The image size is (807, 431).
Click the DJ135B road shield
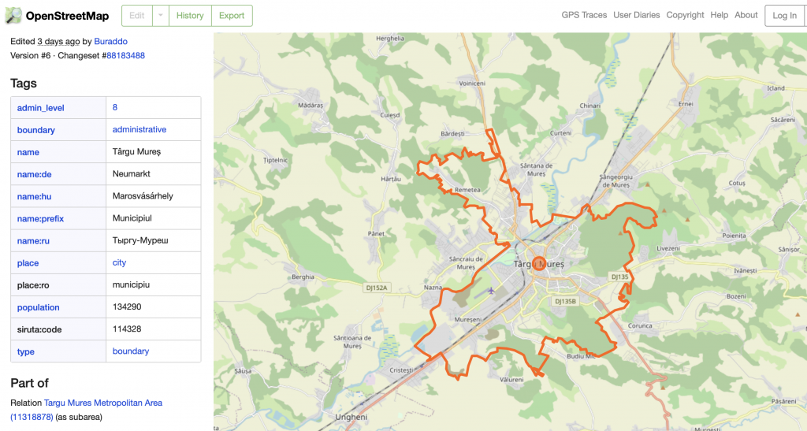click(x=565, y=301)
